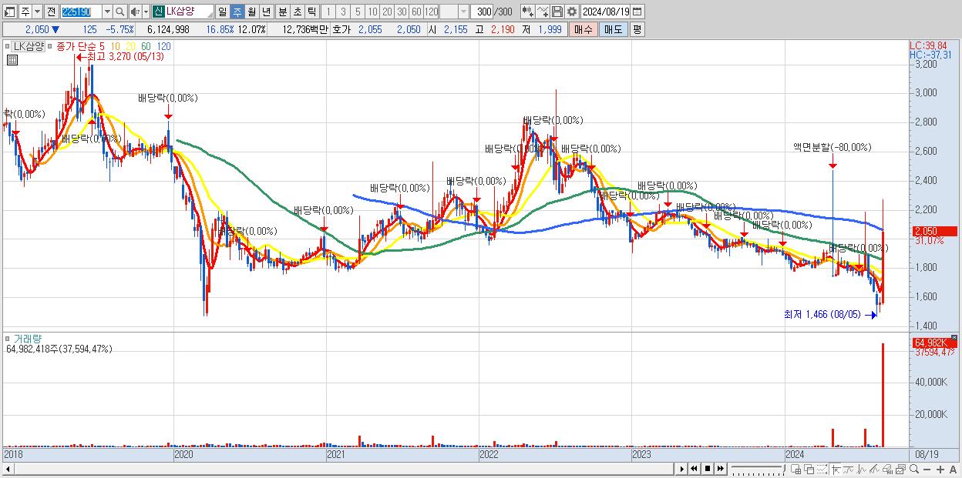962x478 pixels.
Task: Click the 매수 buy button
Action: pyautogui.click(x=583, y=29)
